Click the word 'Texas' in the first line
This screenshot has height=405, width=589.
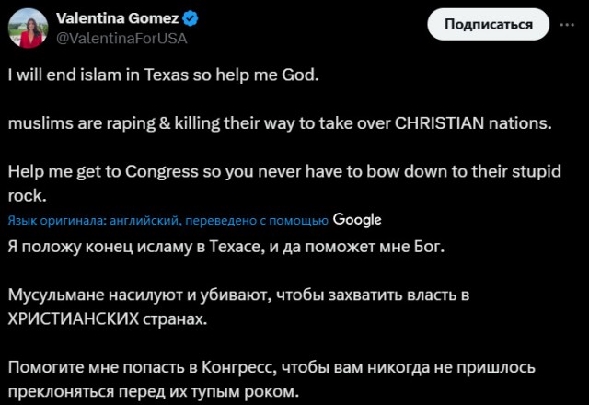[166, 75]
